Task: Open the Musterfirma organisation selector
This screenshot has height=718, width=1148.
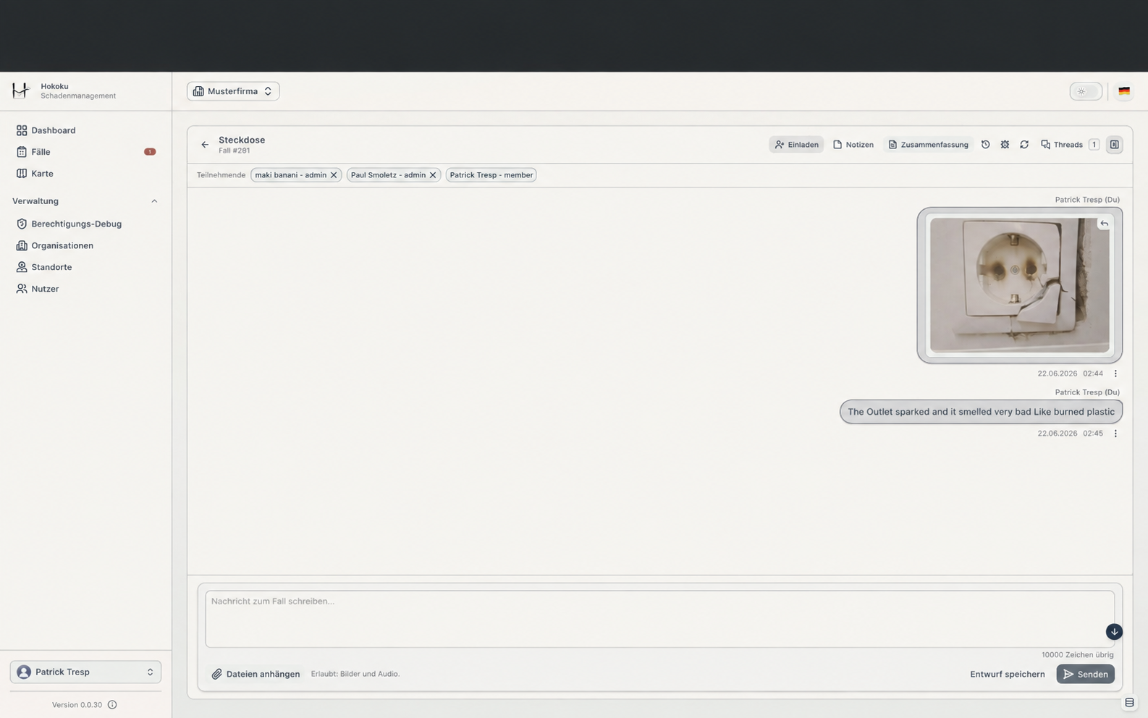Action: click(x=233, y=91)
